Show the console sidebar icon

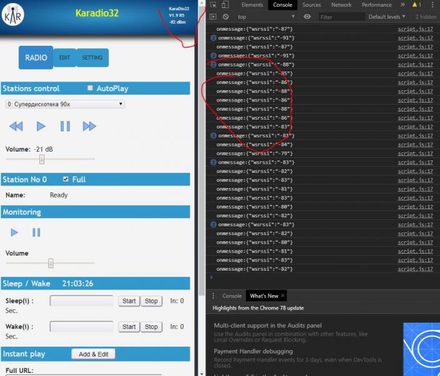(x=213, y=17)
